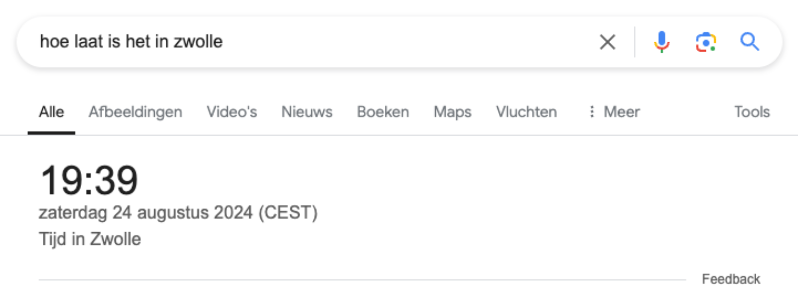
Task: Switch to the Vluchten tab
Action: point(526,112)
